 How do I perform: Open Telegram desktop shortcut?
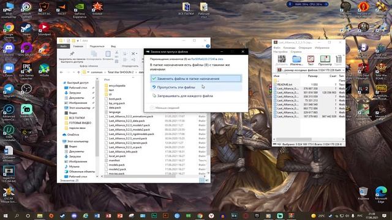coord(9,90)
